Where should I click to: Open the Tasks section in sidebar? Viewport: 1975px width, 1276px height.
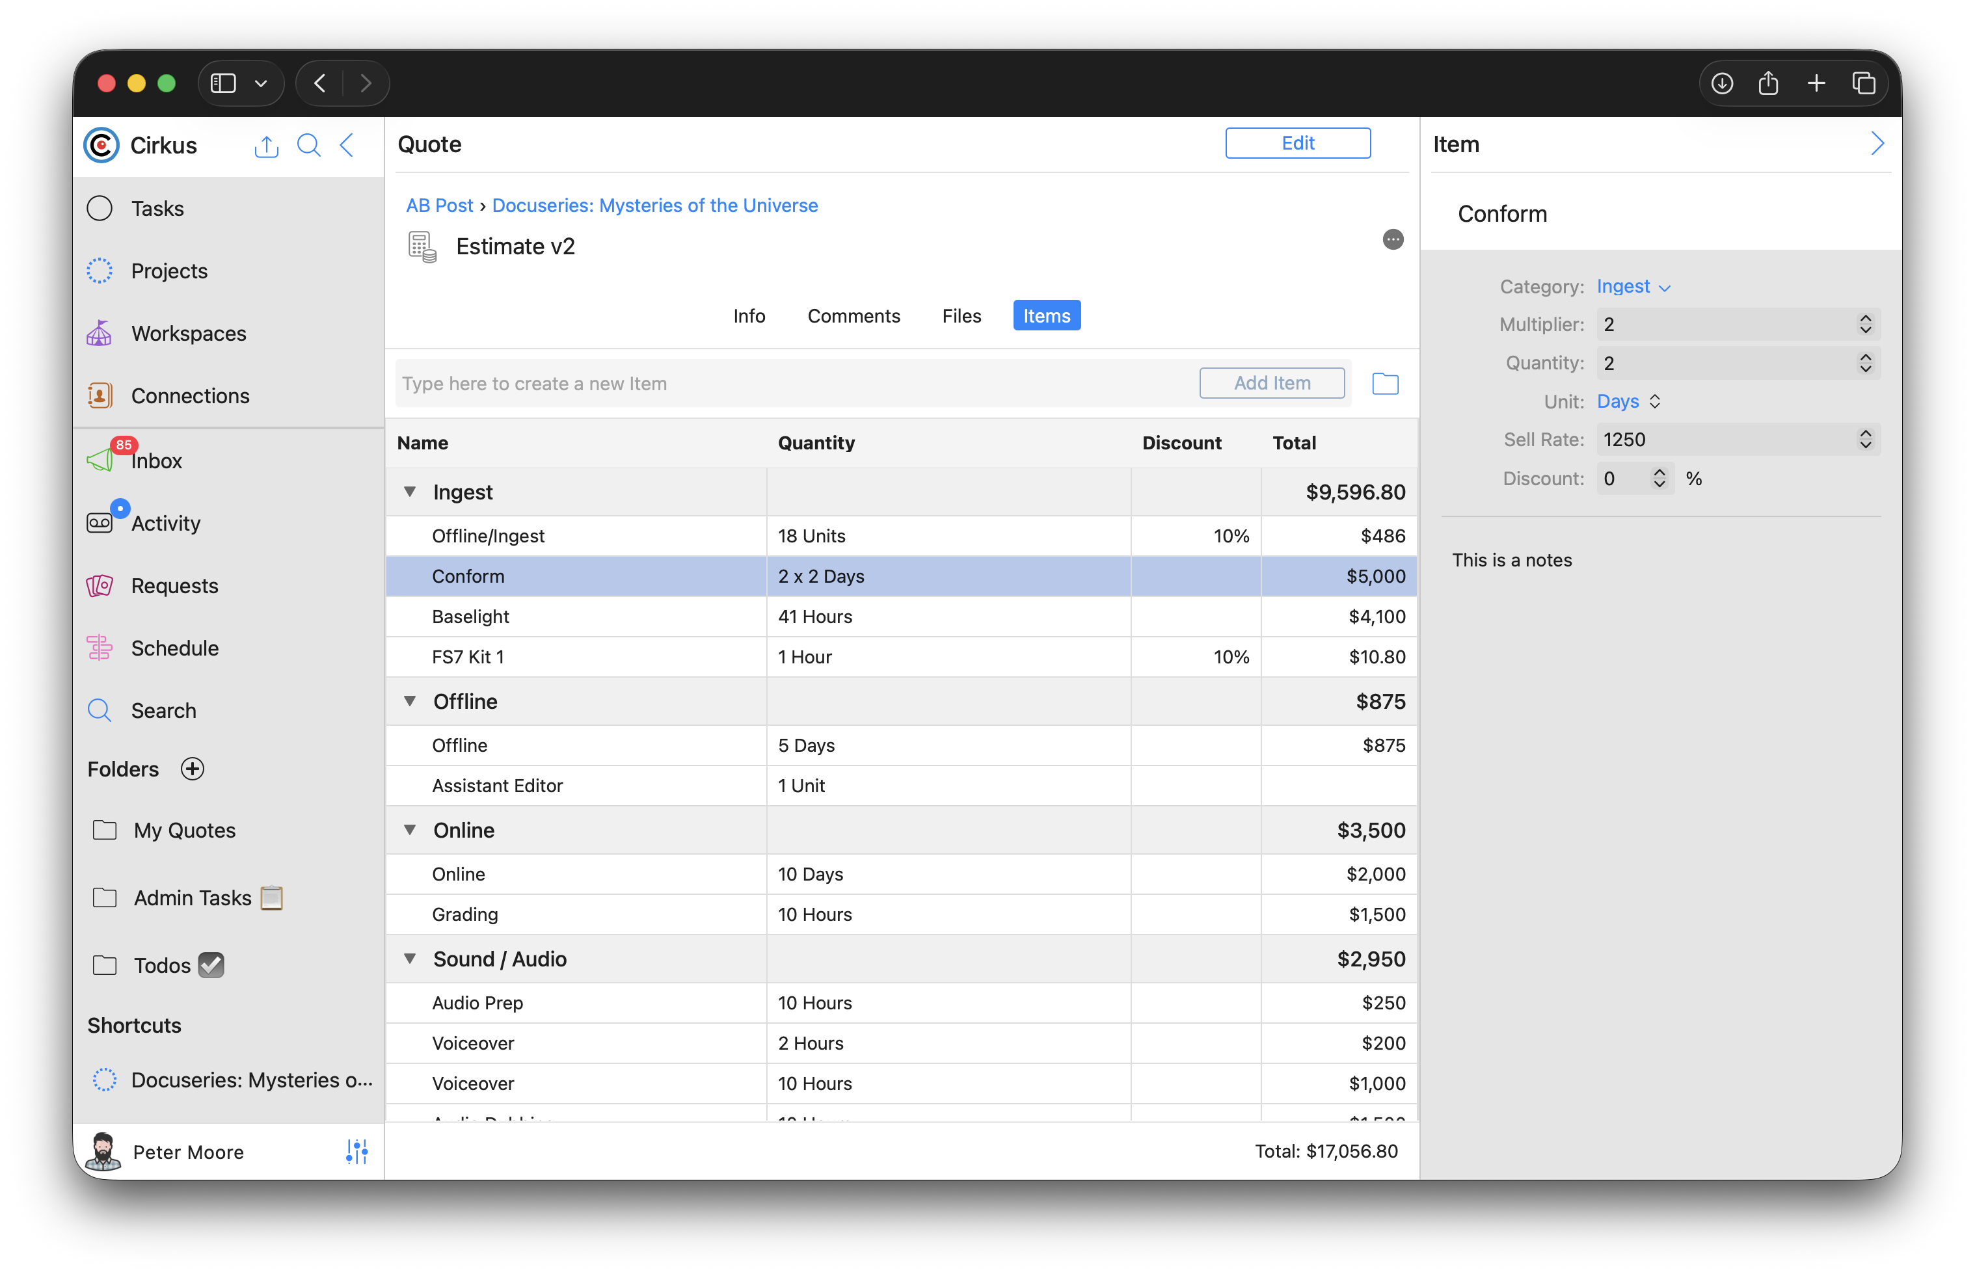[x=157, y=208]
